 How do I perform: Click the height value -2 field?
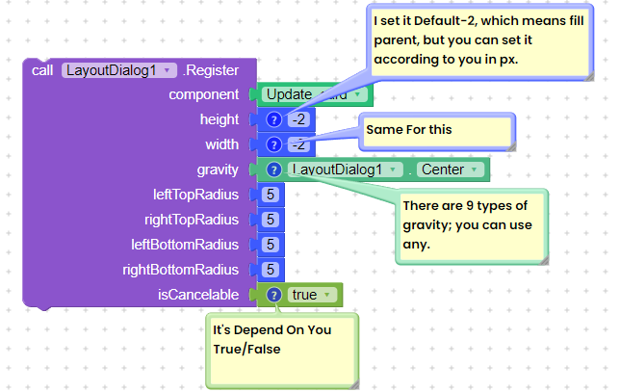point(298,119)
